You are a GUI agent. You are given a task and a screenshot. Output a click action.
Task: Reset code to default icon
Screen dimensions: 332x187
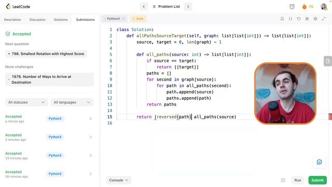[299, 19]
